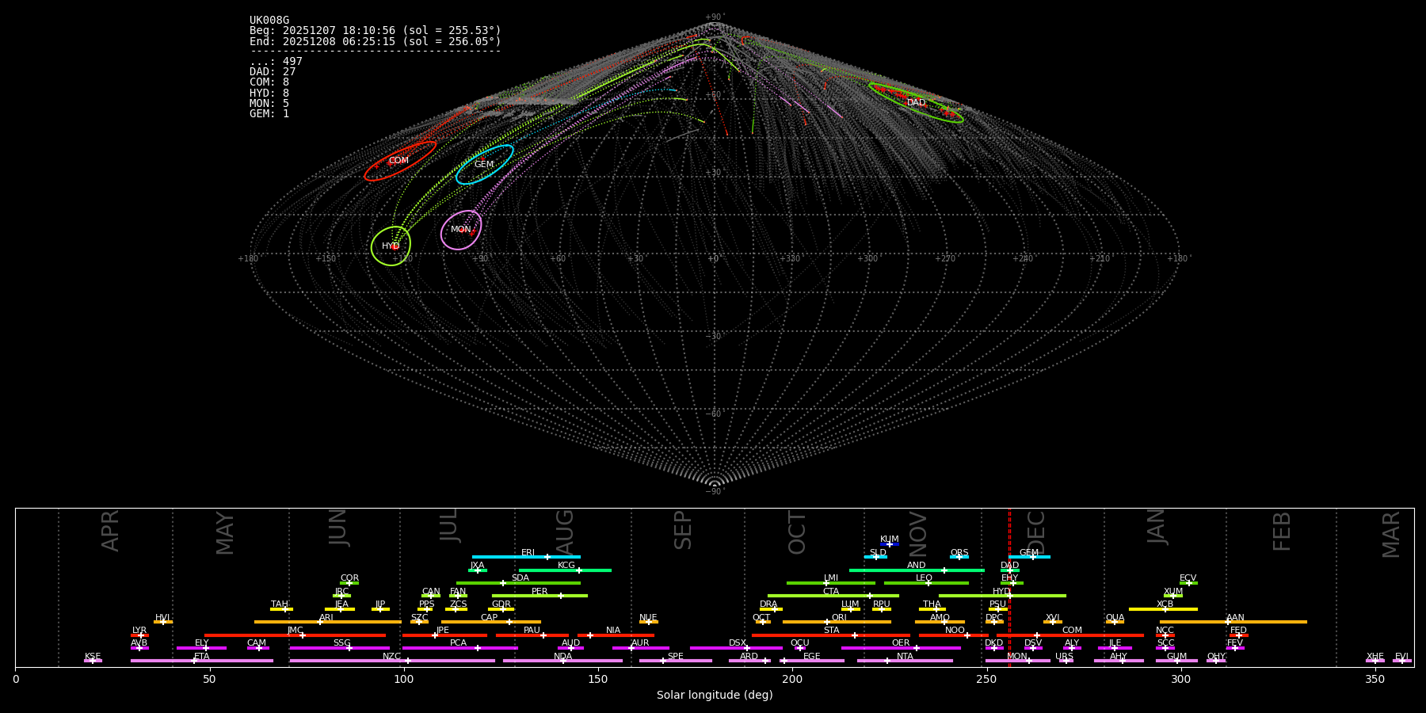Click the DEC month label

[1036, 532]
